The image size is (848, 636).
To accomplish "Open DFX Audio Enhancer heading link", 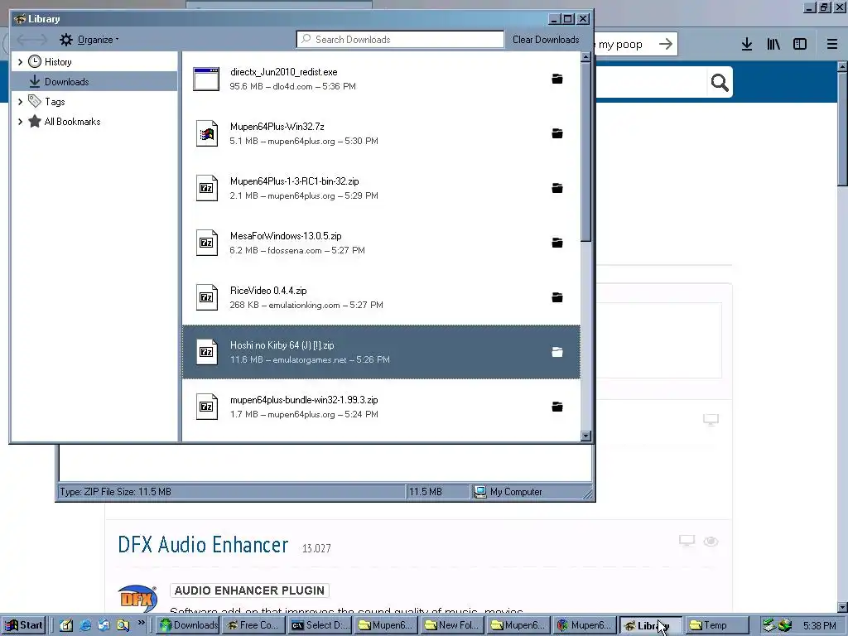I will click(203, 545).
